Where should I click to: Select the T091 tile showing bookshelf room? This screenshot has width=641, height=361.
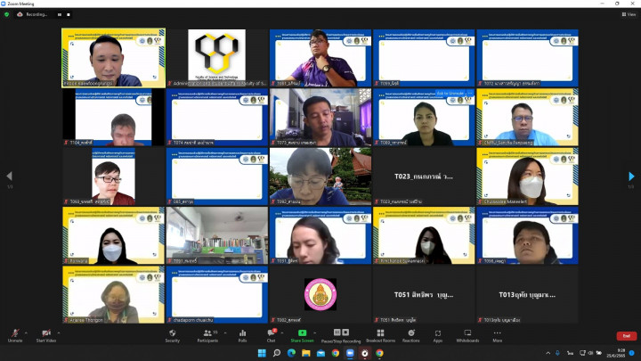point(217,235)
